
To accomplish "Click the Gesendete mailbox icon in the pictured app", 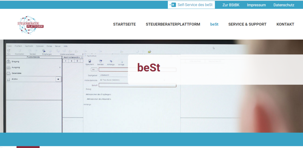I will pos(8,73).
